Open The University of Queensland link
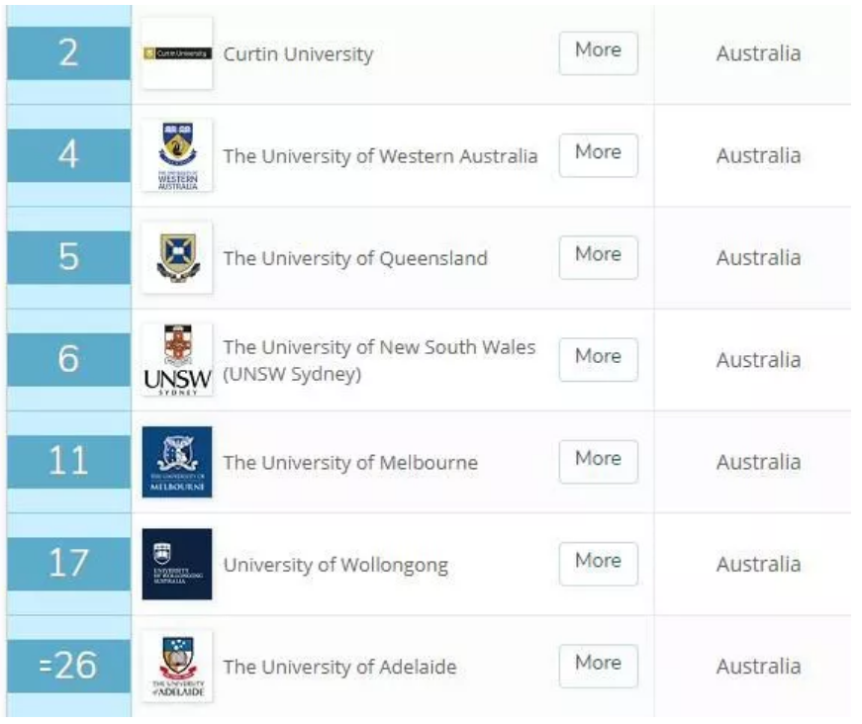 tap(355, 258)
